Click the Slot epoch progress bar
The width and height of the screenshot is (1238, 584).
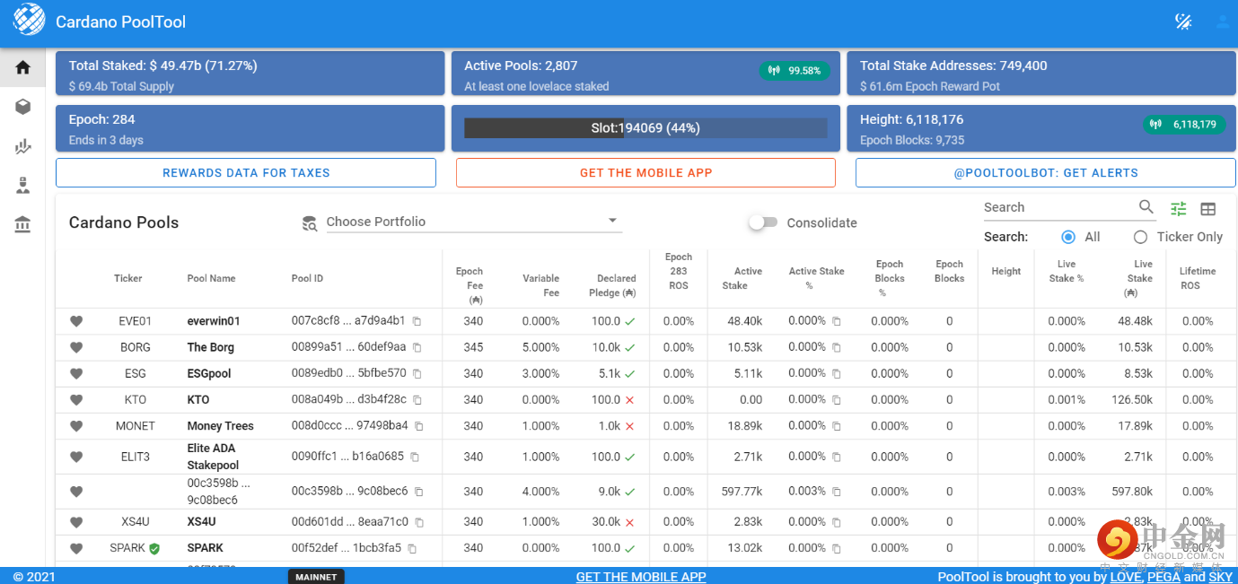(645, 128)
